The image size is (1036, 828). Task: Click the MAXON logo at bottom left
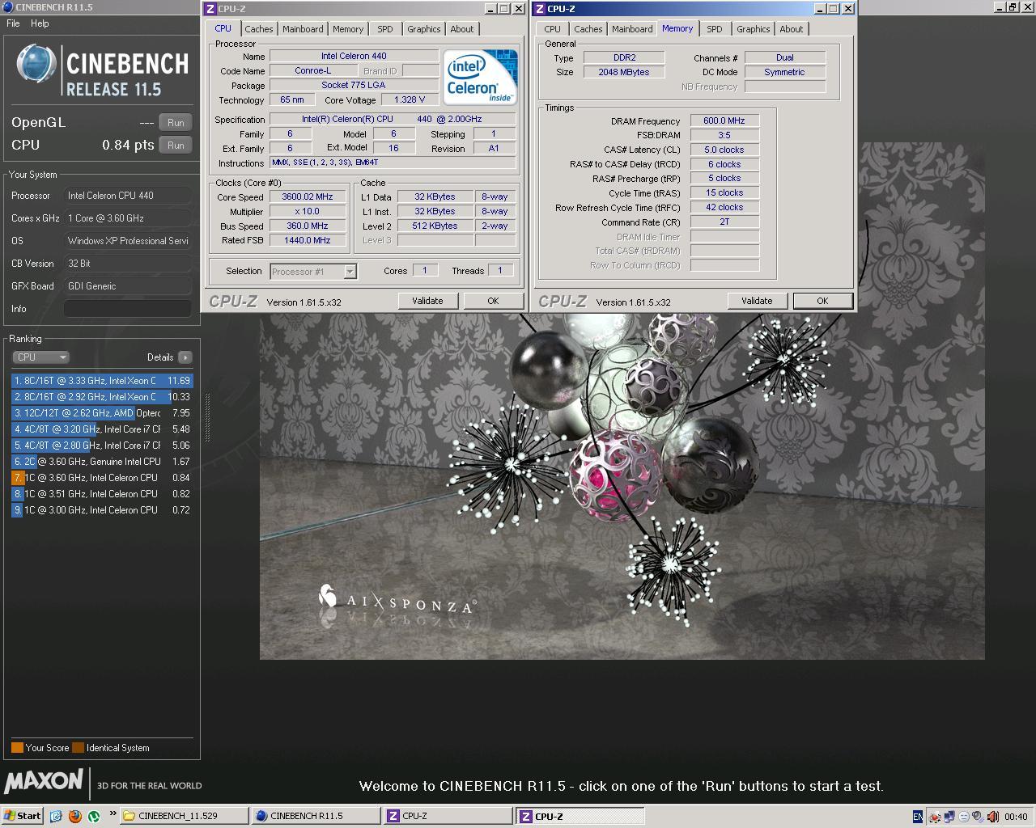click(x=45, y=781)
